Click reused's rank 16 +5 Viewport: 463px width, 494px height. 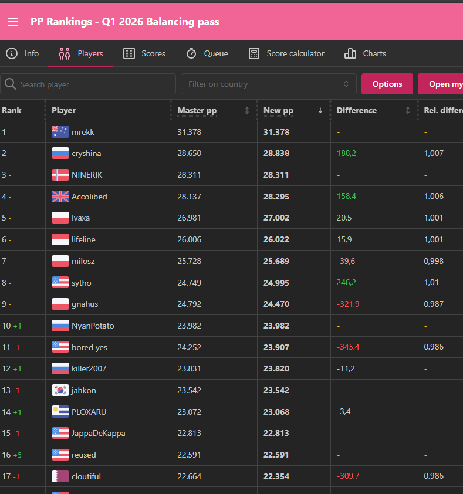[x=12, y=455]
